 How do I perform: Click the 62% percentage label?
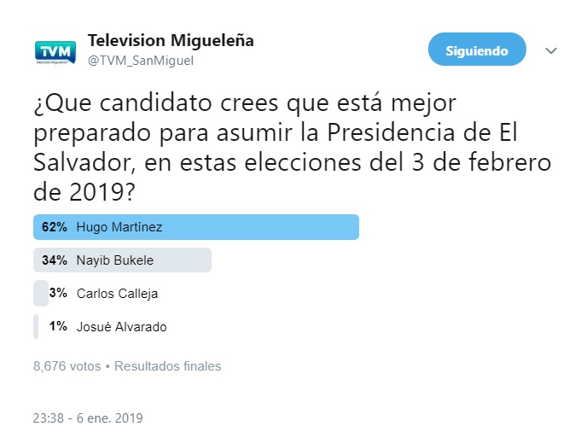tap(55, 227)
